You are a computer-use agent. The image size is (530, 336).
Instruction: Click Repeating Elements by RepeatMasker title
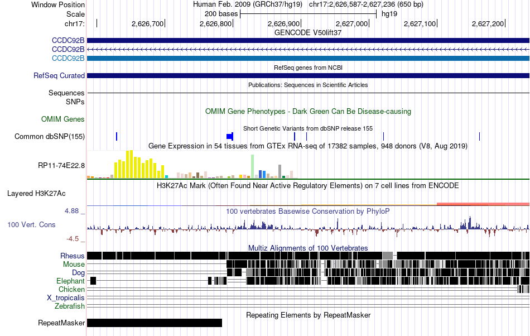pyautogui.click(x=308, y=315)
